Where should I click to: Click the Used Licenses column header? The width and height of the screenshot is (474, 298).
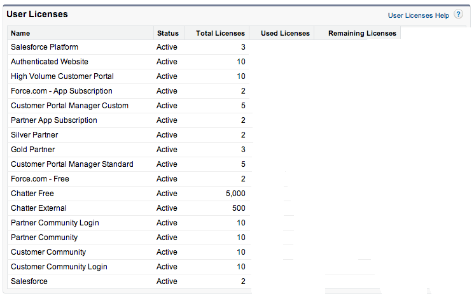[x=285, y=33]
